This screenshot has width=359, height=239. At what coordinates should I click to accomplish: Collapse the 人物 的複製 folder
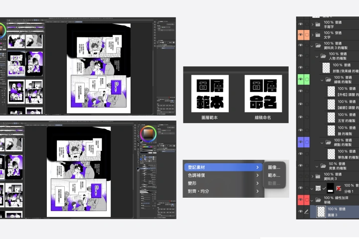point(317,56)
